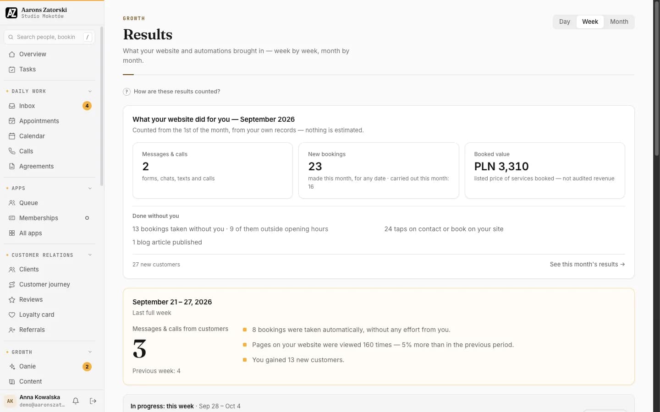Click the Tasks checklist icon

12,69
